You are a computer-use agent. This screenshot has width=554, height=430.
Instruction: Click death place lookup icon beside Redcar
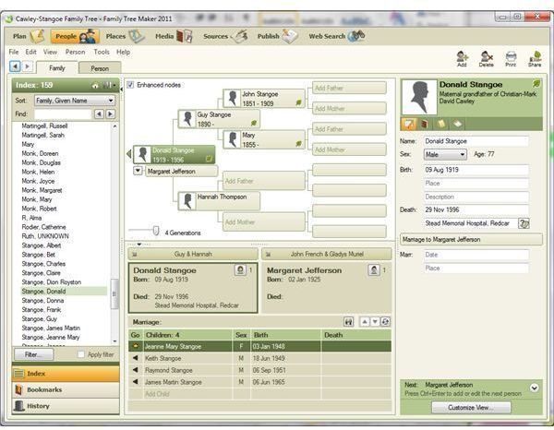click(524, 223)
